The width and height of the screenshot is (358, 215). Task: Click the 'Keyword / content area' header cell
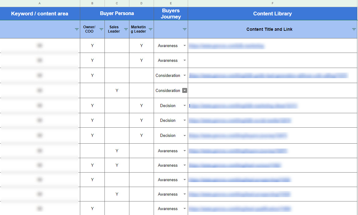click(40, 14)
